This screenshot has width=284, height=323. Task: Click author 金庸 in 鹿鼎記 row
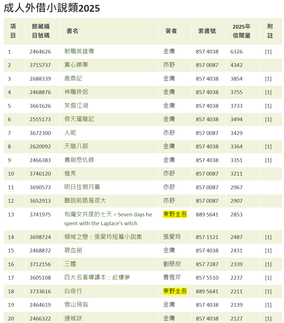[169, 79]
